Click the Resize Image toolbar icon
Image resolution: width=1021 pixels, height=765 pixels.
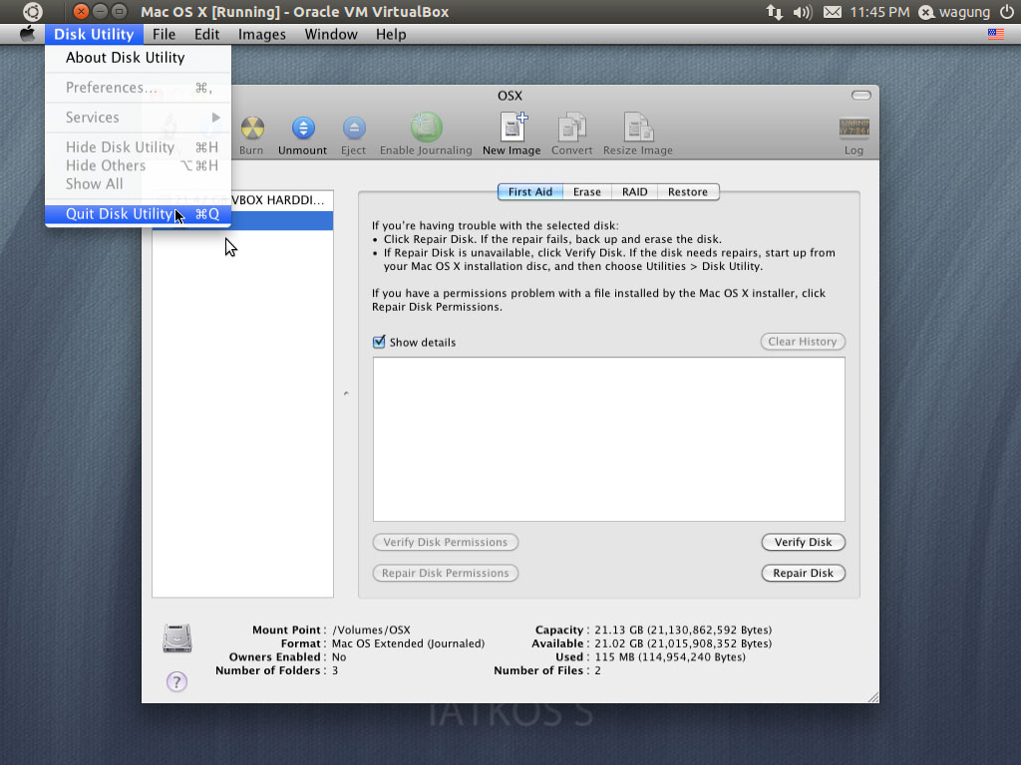[637, 128]
